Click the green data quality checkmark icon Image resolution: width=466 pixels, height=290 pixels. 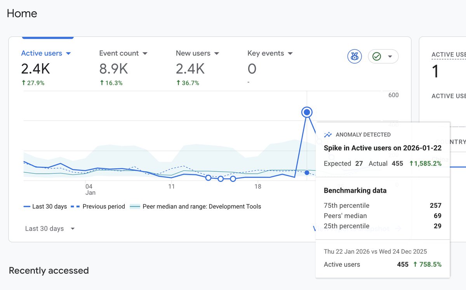coord(377,57)
